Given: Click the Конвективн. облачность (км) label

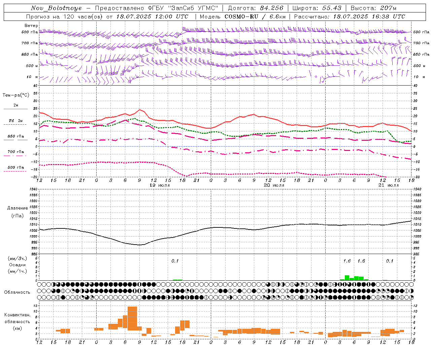Looking at the screenshot, I should click(x=17, y=321).
